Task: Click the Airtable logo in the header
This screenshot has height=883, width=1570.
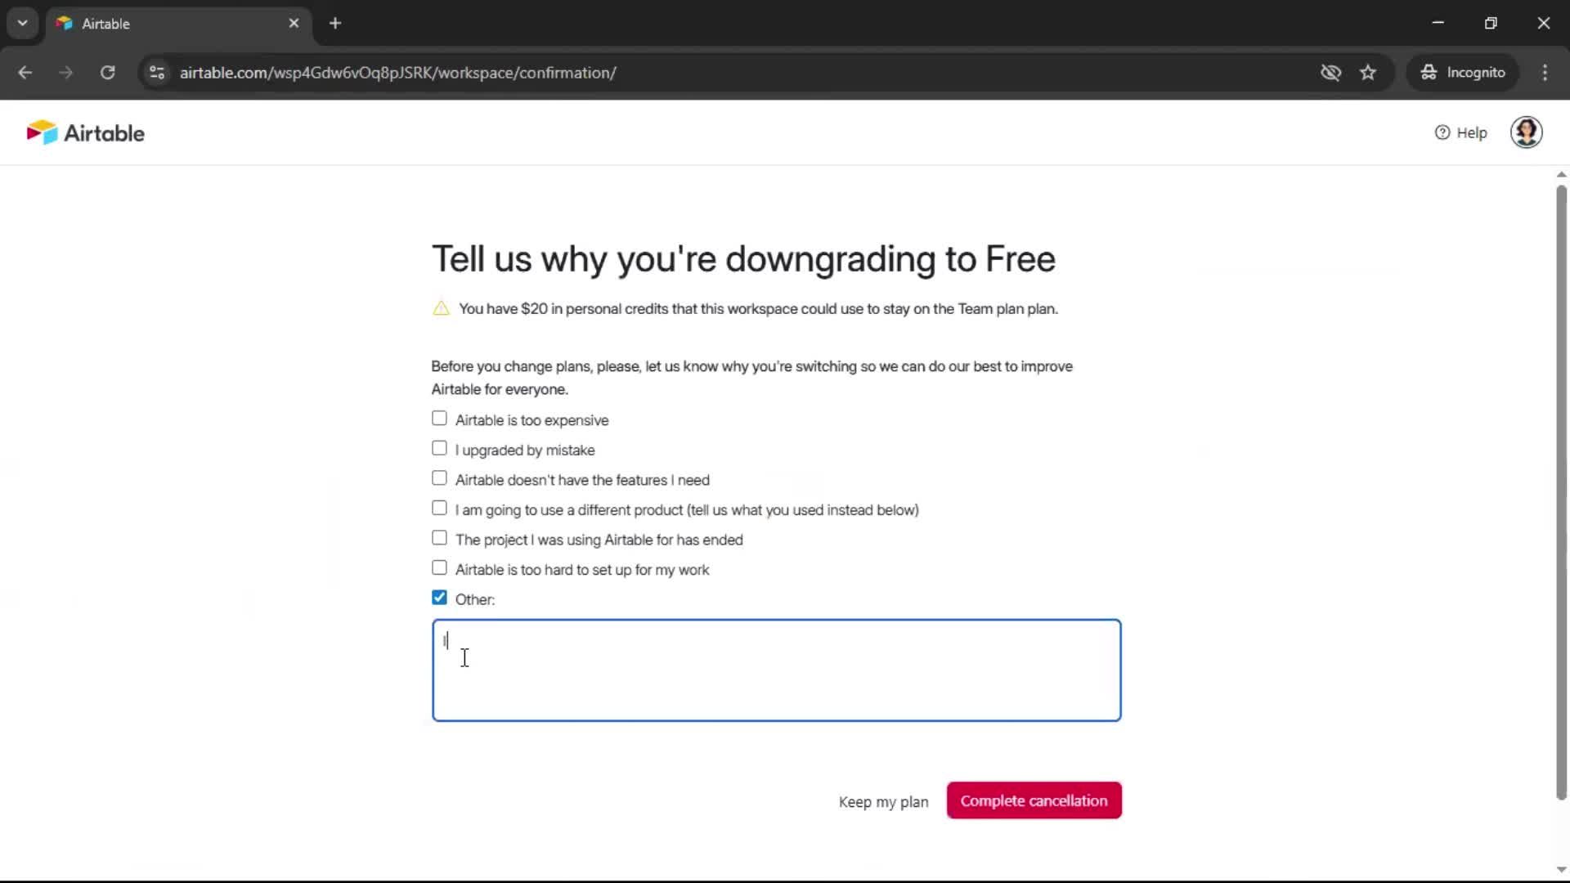Action: [x=85, y=132]
